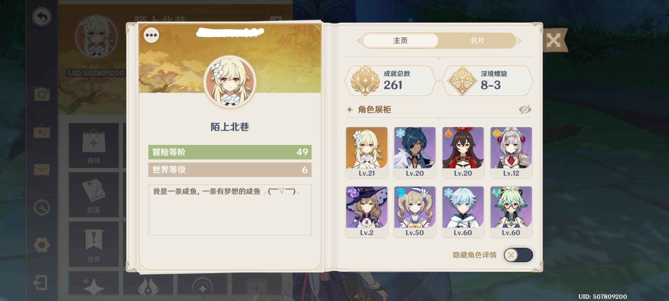Open the 商城 shop button
Image resolution: width=669 pixels, height=301 pixels.
tap(94, 145)
